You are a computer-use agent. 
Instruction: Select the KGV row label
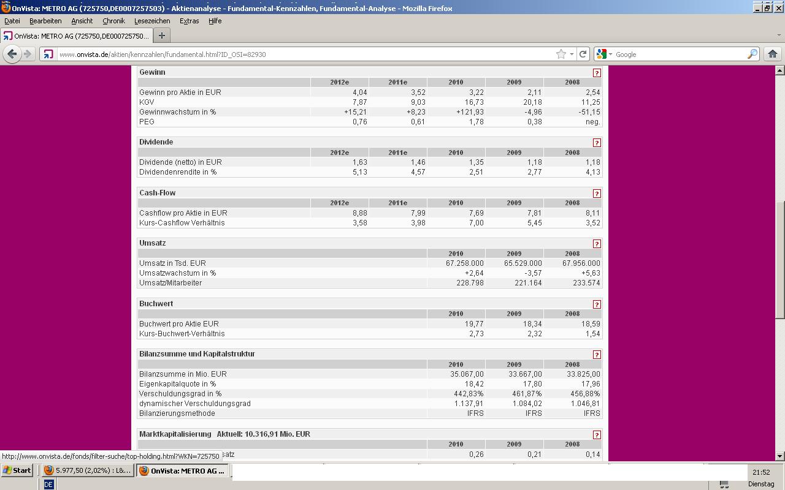pyautogui.click(x=147, y=102)
